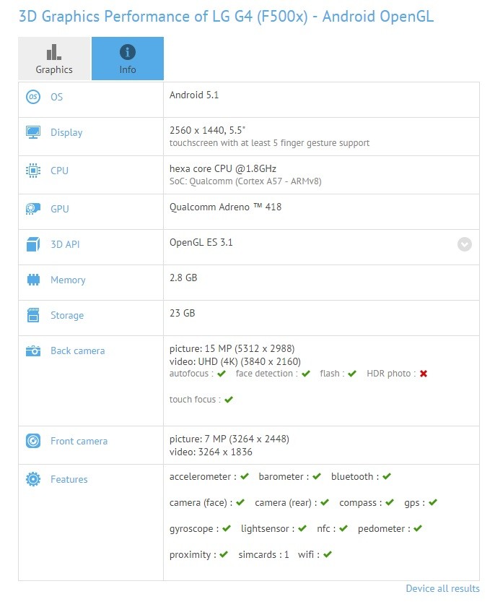Click the gyroscope checkmark

[x=227, y=529]
